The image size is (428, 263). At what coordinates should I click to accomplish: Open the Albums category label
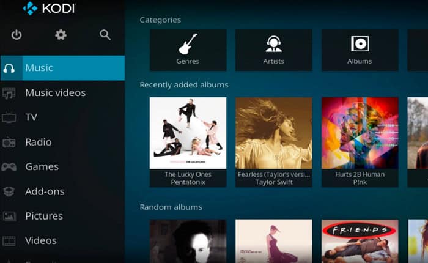(360, 61)
